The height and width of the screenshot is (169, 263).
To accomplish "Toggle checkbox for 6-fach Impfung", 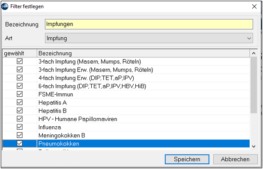I will coord(20,86).
